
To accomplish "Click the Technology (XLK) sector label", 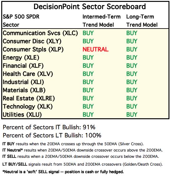I will pos(28,107).
